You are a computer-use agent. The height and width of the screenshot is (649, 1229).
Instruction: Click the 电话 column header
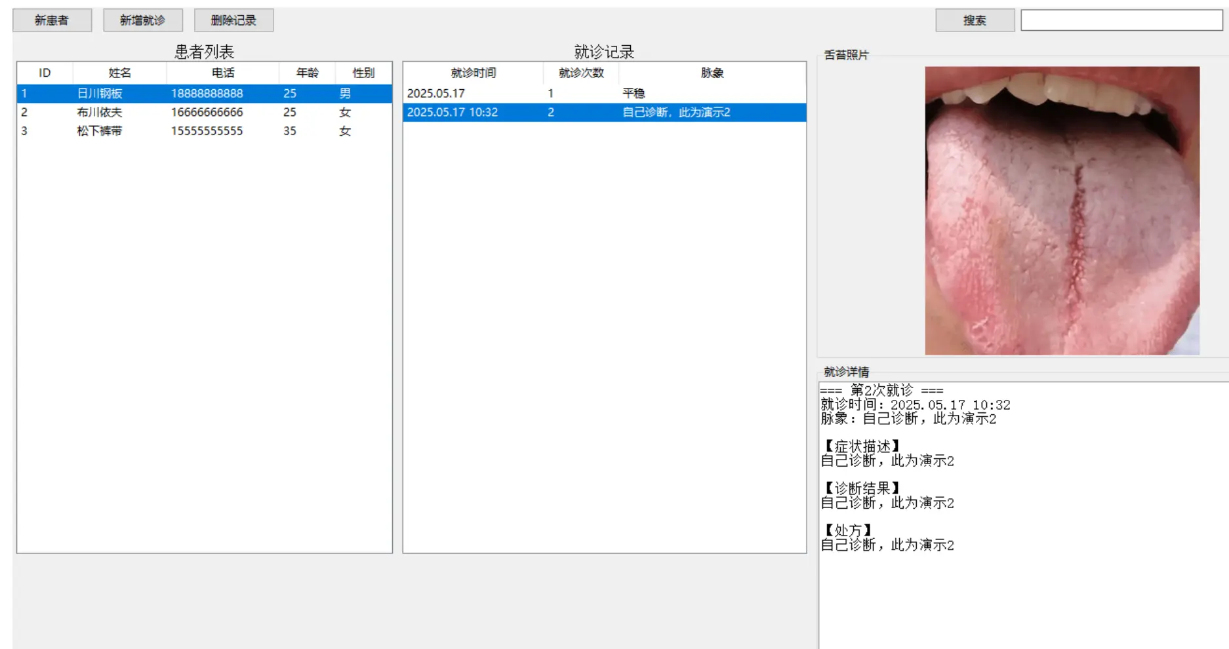coord(222,73)
